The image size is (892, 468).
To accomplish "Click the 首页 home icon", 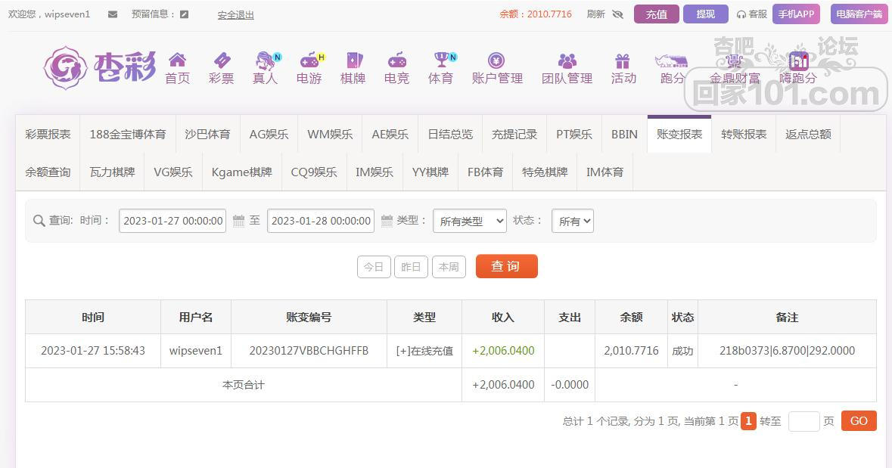I will click(x=178, y=60).
